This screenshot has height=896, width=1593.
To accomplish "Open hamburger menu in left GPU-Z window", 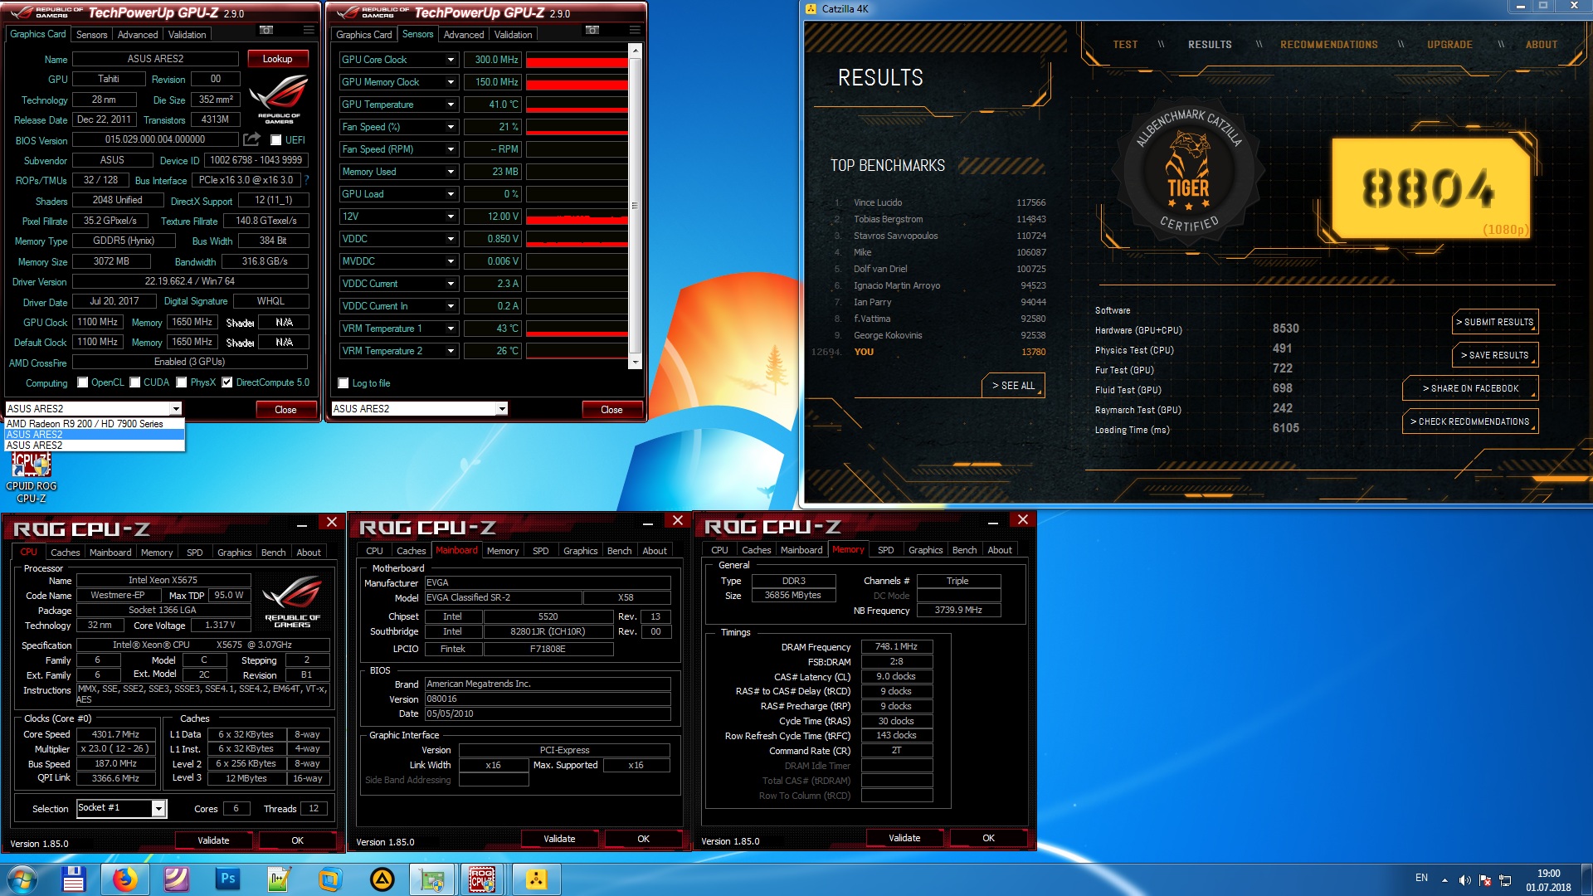I will (309, 30).
